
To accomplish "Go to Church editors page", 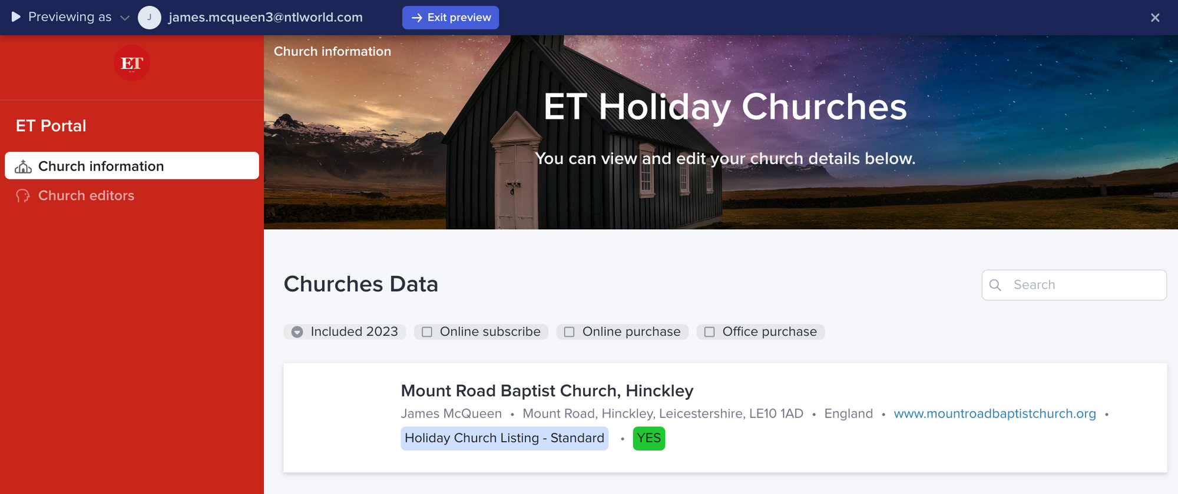I will 86,196.
